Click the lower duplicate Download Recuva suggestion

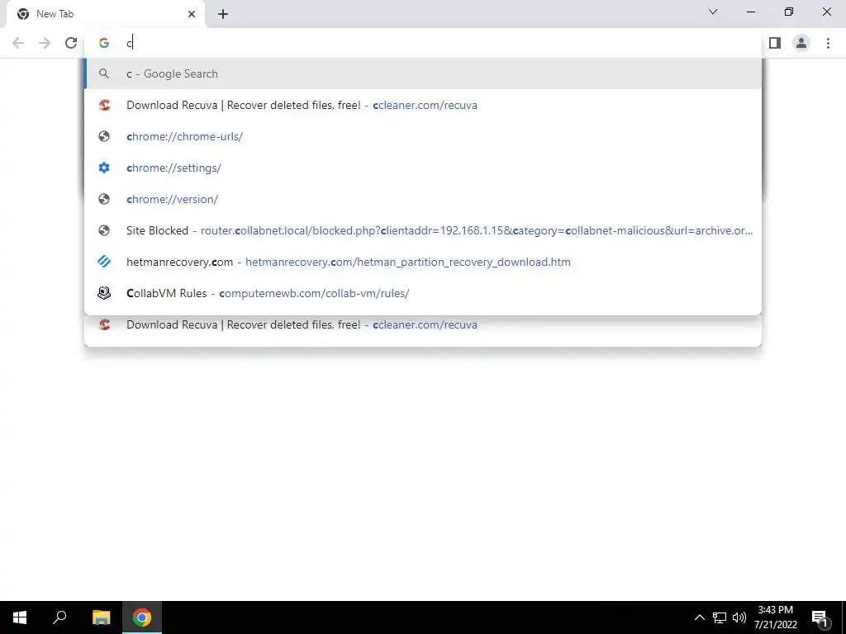[x=423, y=325]
